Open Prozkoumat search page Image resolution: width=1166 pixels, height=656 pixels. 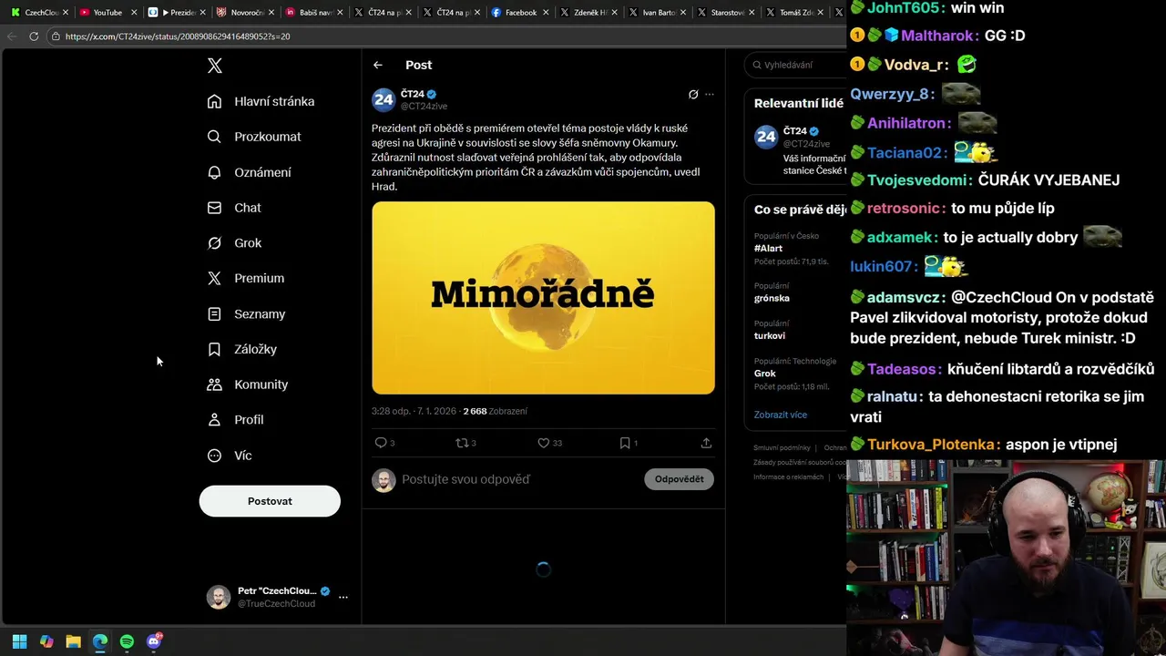point(254,137)
